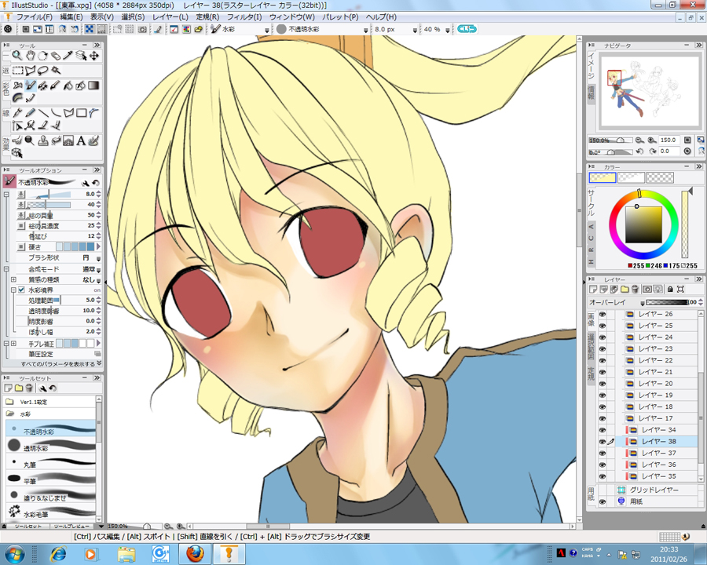Select the lasso selection tool

pos(43,71)
